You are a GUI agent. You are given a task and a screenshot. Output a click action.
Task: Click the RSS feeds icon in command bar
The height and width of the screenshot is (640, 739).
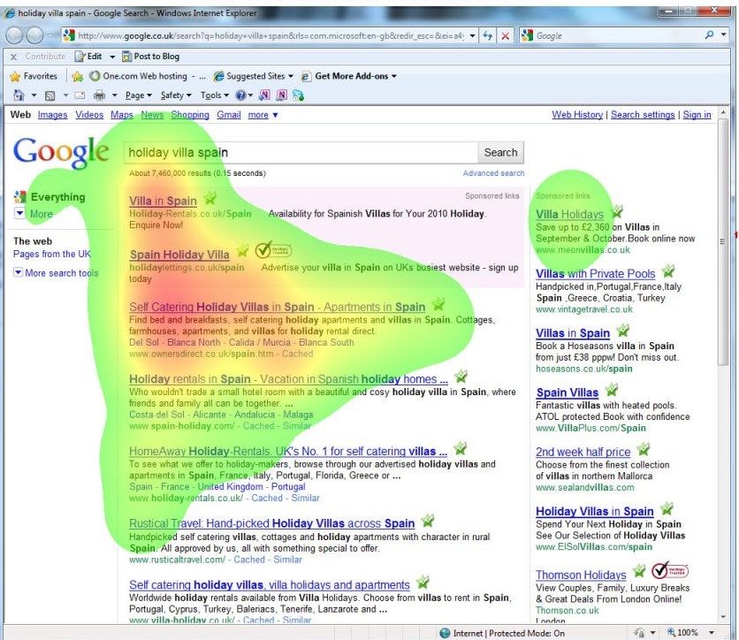(51, 95)
